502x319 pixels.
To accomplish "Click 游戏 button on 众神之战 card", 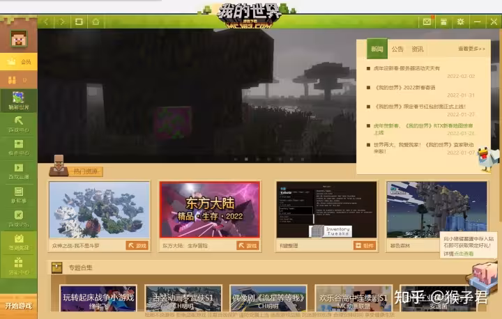I will tap(137, 245).
